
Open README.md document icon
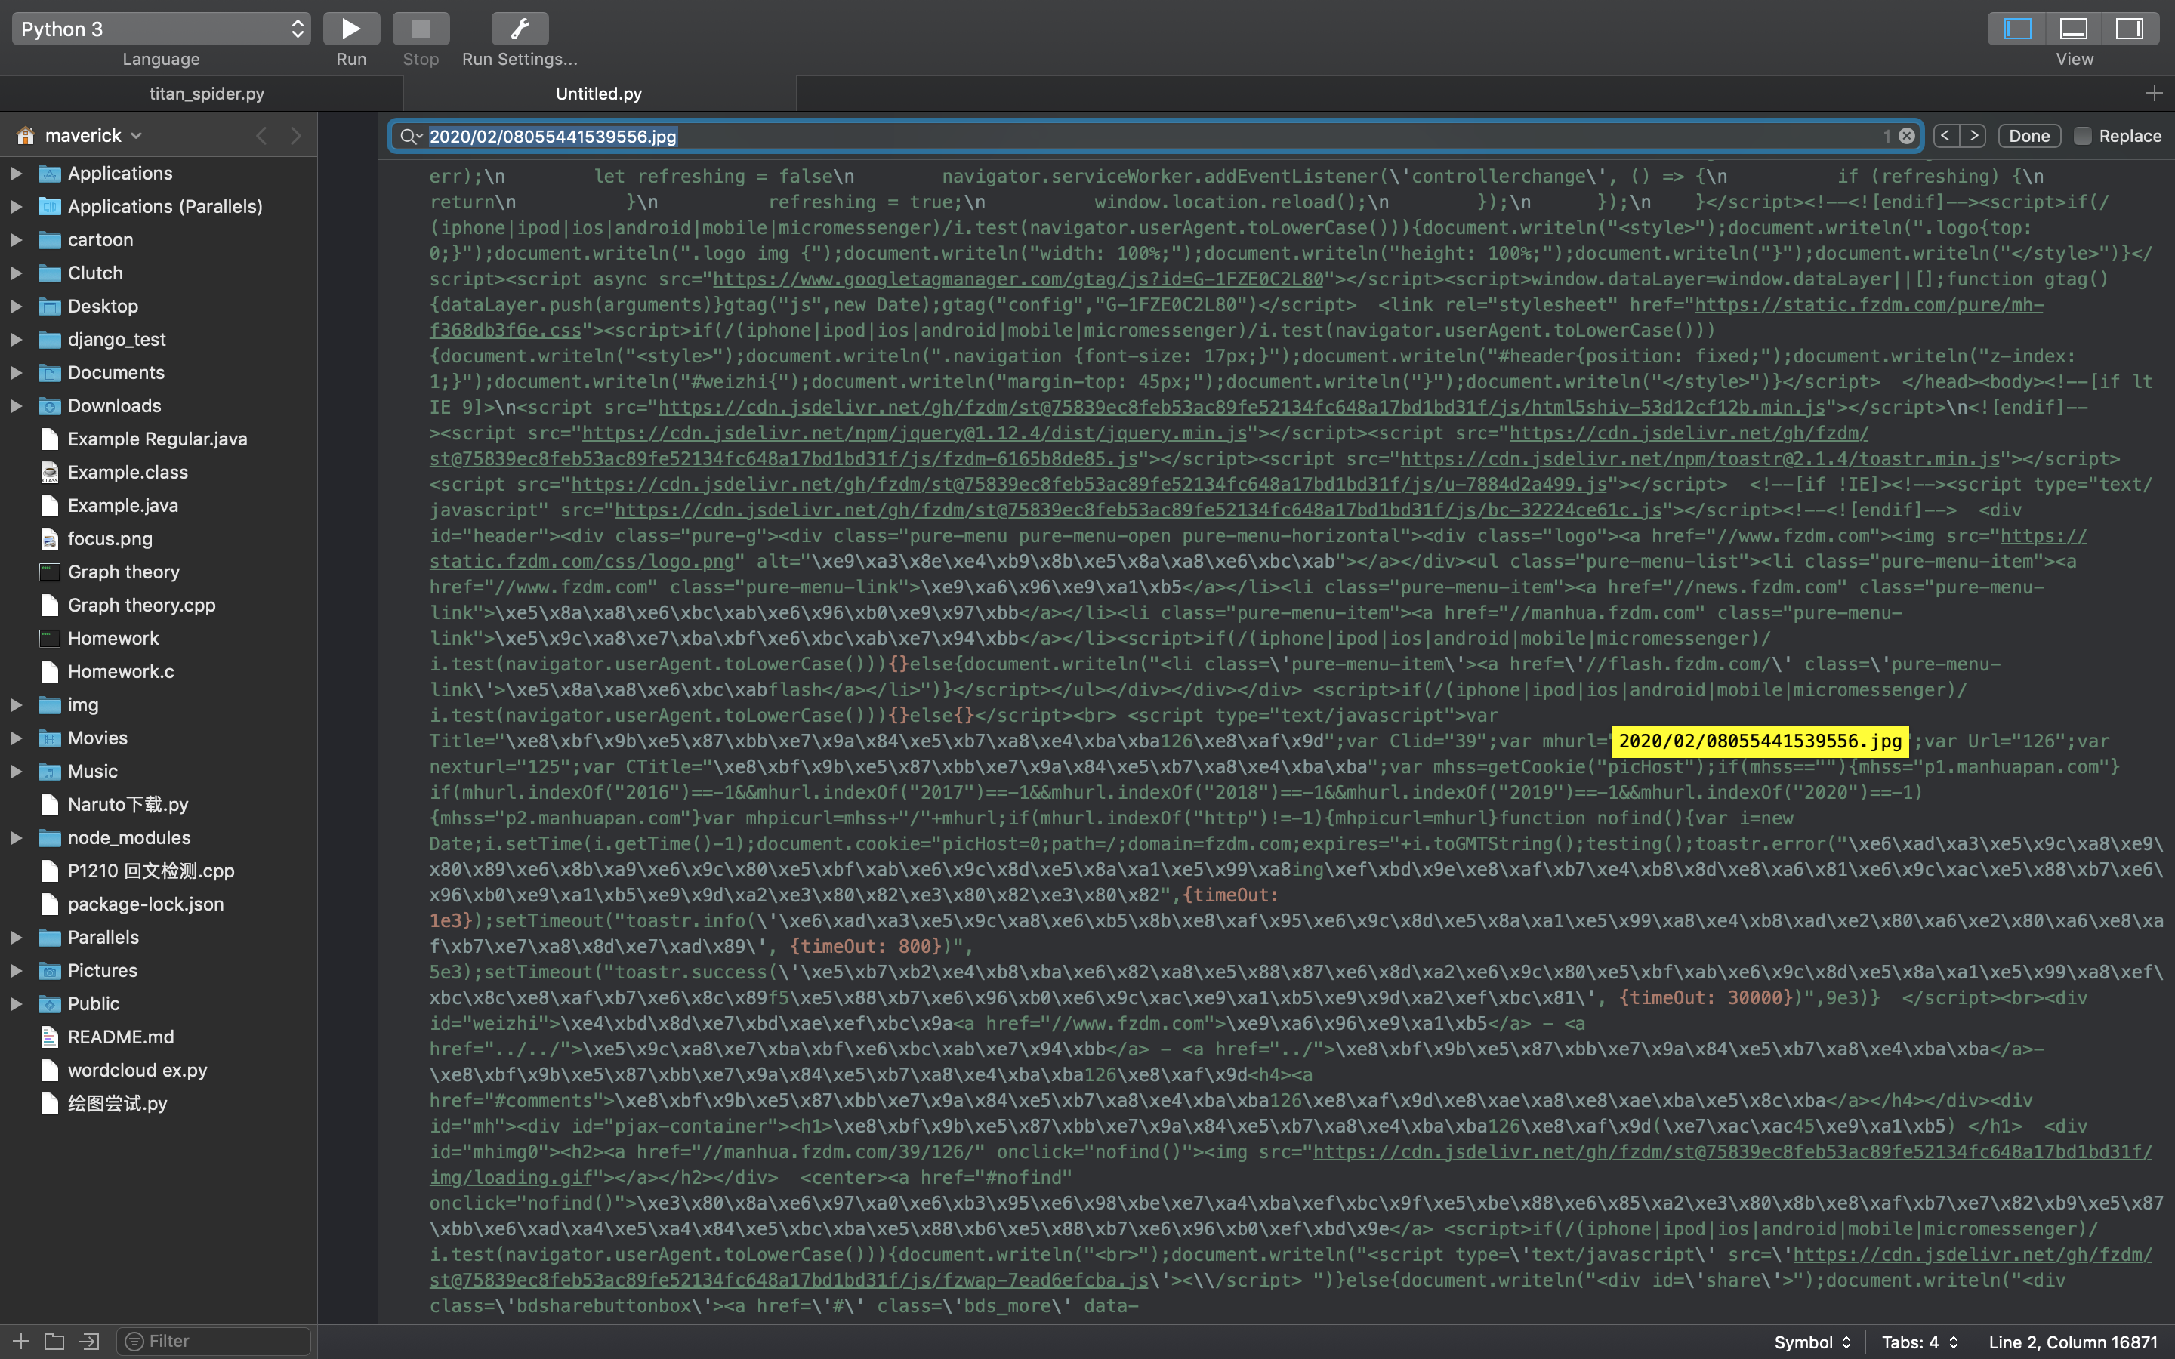coord(51,1038)
